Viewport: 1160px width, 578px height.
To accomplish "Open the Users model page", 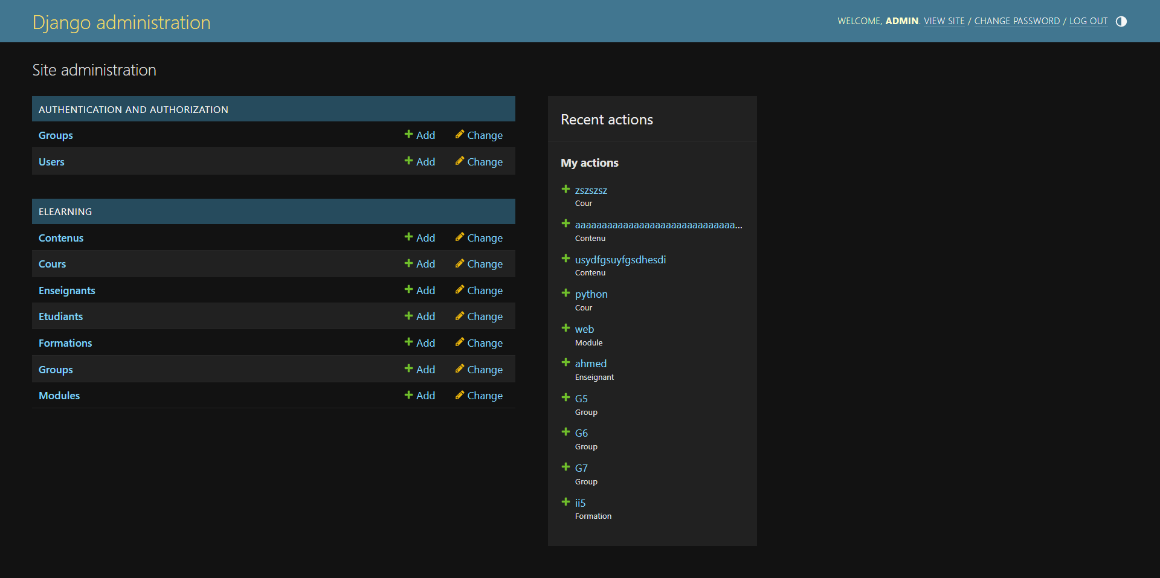I will point(51,161).
